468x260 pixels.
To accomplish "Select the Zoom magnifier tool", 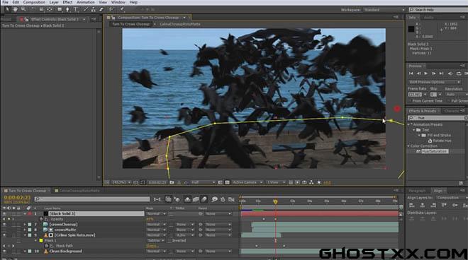I will tap(23, 9).
